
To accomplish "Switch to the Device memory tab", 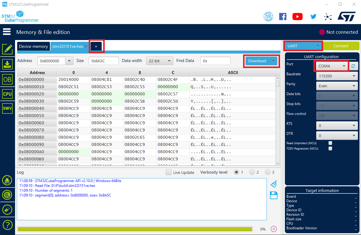I will (x=33, y=46).
